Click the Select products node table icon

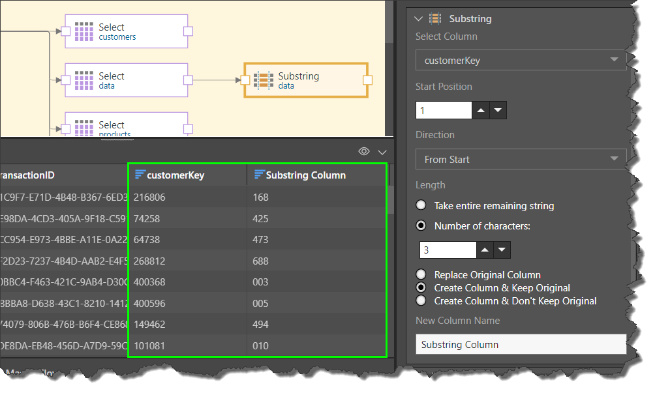84,126
